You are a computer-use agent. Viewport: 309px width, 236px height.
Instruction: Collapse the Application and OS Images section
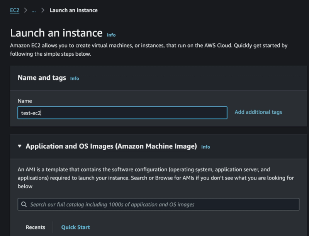[20, 146]
